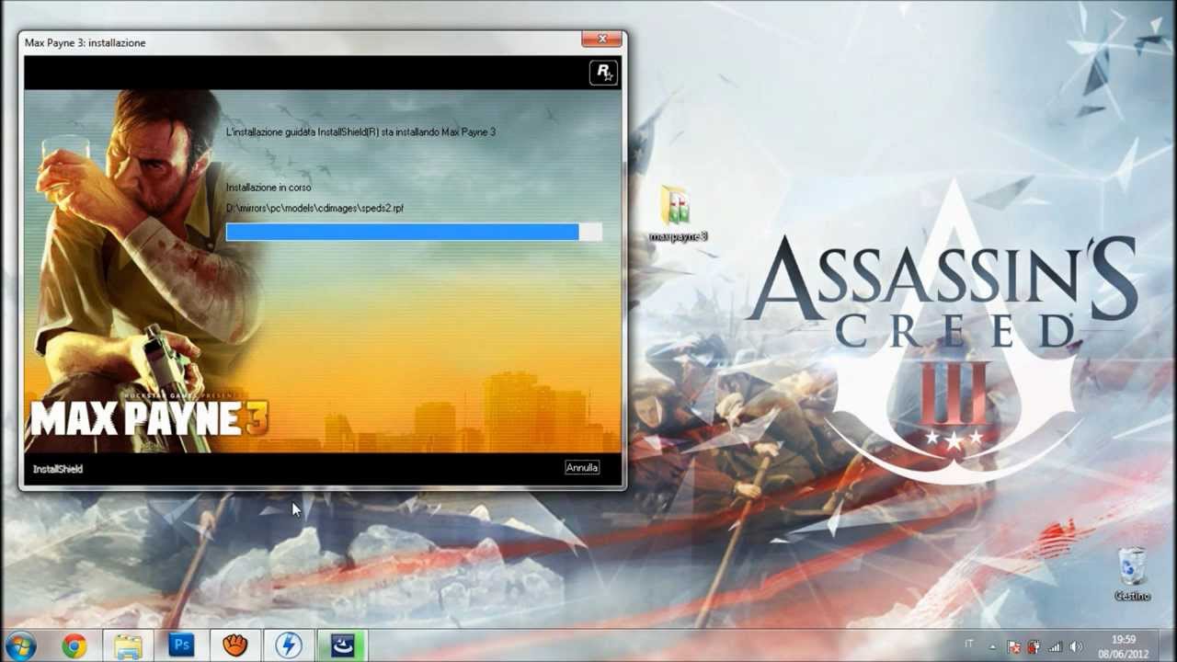Click the red security tray icon
This screenshot has width=1177, height=662.
(x=1034, y=647)
